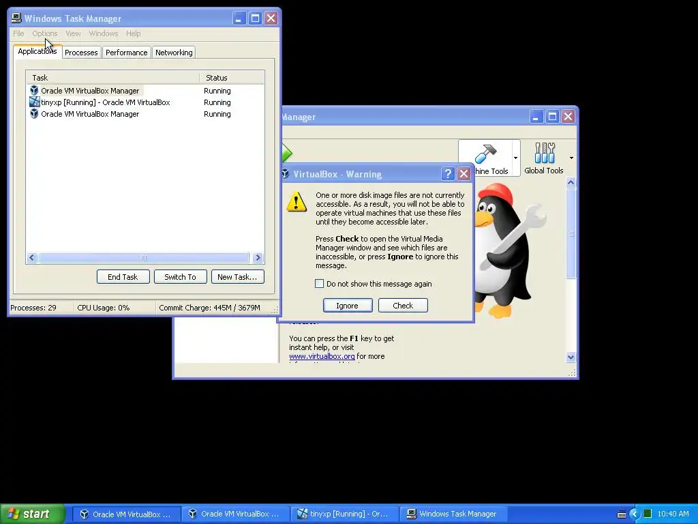Click the yellow warning triangle icon

(297, 202)
